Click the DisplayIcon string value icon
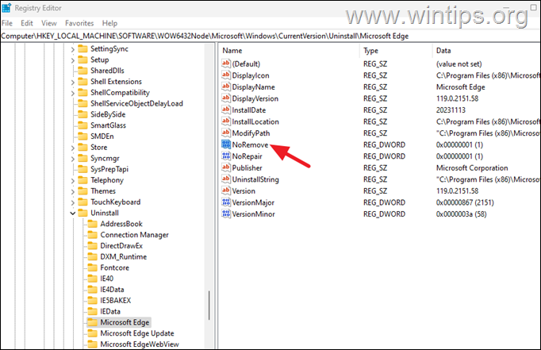Viewport: 541px width, 350px height. [x=226, y=75]
